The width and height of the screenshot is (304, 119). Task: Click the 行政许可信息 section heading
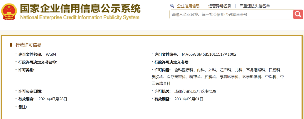tap(28, 45)
